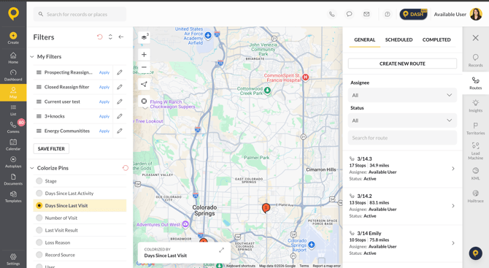
Task: Click the Create plus icon in sidebar
Action: pyautogui.click(x=13, y=35)
